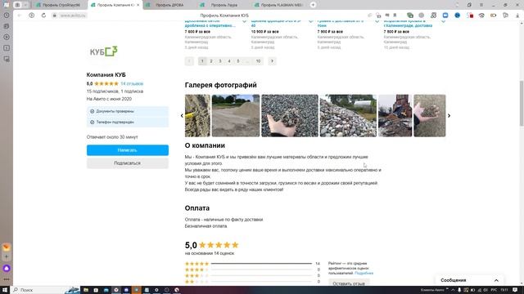
Task: Open the browser hamburger menu
Action: coord(481,5)
